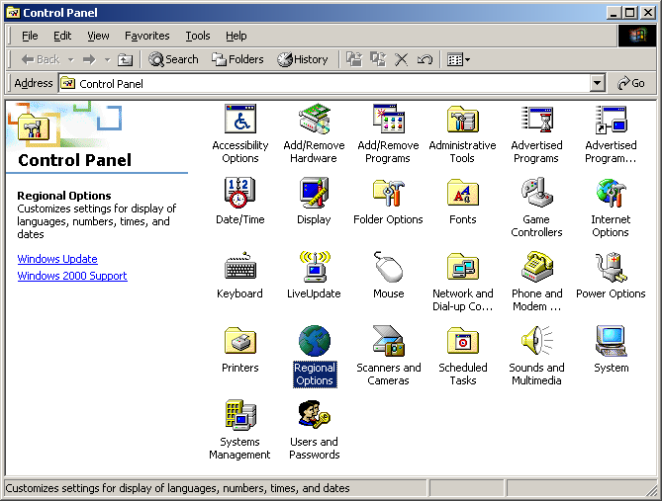Open the View menu

click(98, 36)
